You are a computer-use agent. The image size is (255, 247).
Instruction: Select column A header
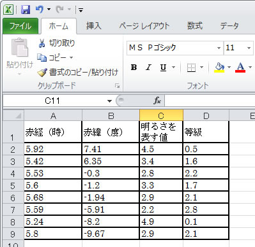(x=53, y=116)
